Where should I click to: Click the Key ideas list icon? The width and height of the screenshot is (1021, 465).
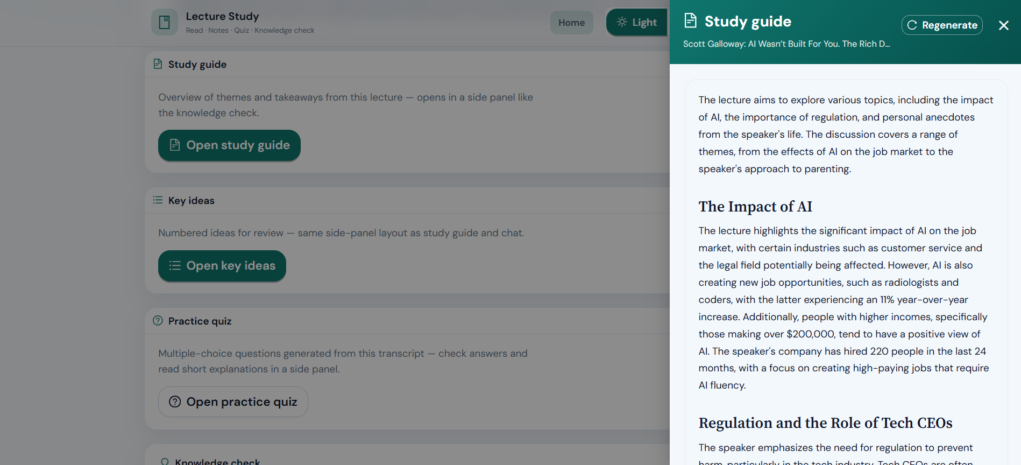pos(158,200)
